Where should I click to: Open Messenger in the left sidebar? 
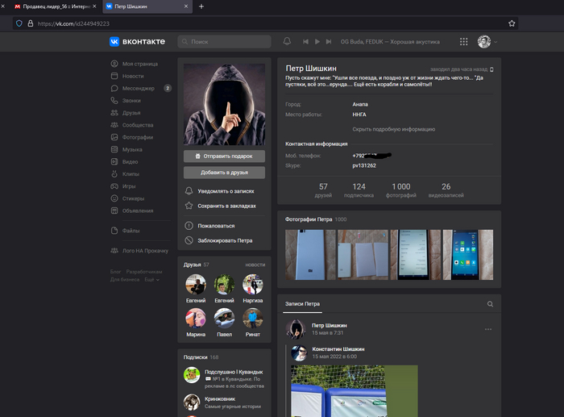coord(138,88)
